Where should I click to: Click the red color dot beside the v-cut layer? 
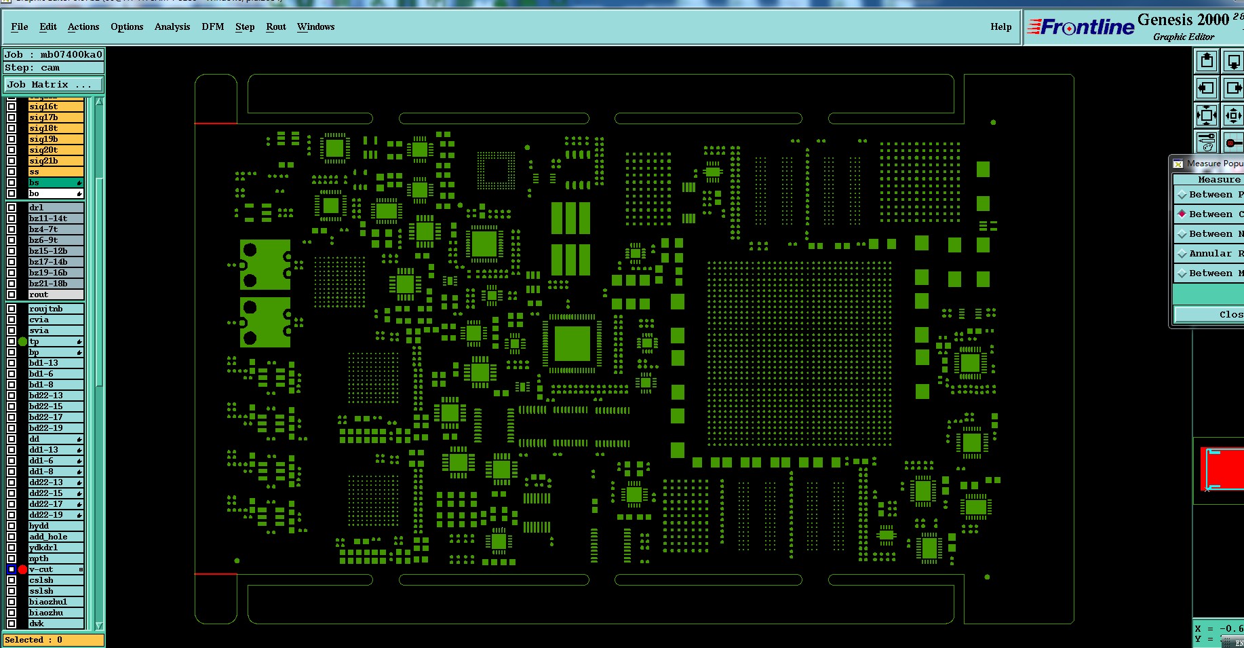[22, 569]
